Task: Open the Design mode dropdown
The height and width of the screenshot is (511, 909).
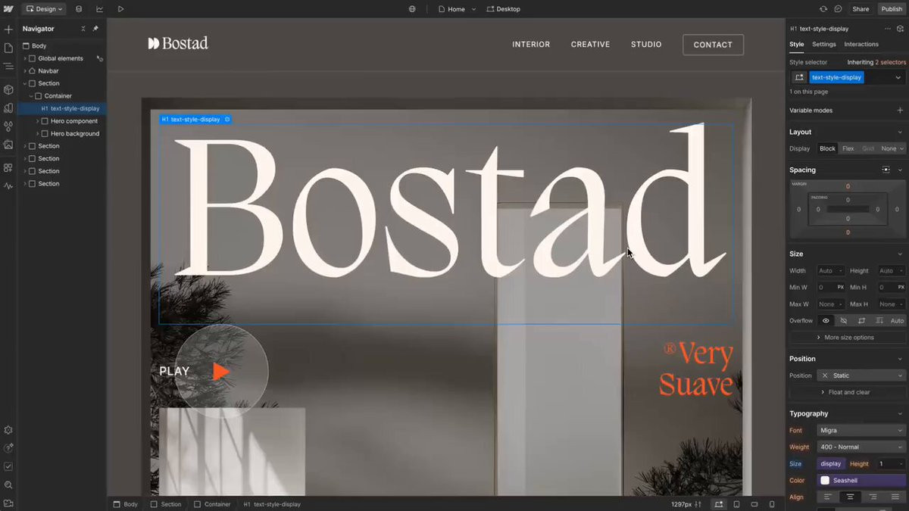Action: tap(44, 9)
